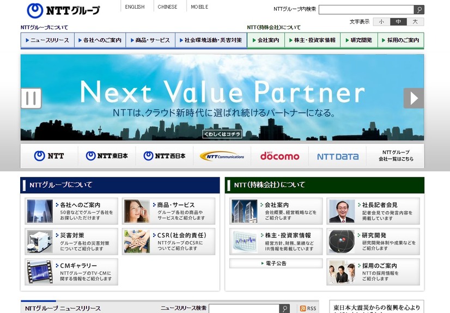Image resolution: width=450 pixels, height=313 pixels.
Task: Open the NTT Communications logo
Action: click(222, 156)
